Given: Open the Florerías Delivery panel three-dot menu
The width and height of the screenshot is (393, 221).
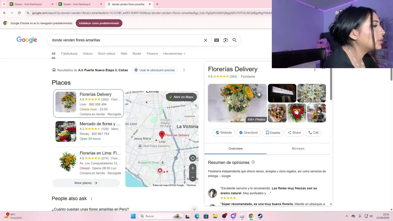Looking at the screenshot, I should pos(315,69).
